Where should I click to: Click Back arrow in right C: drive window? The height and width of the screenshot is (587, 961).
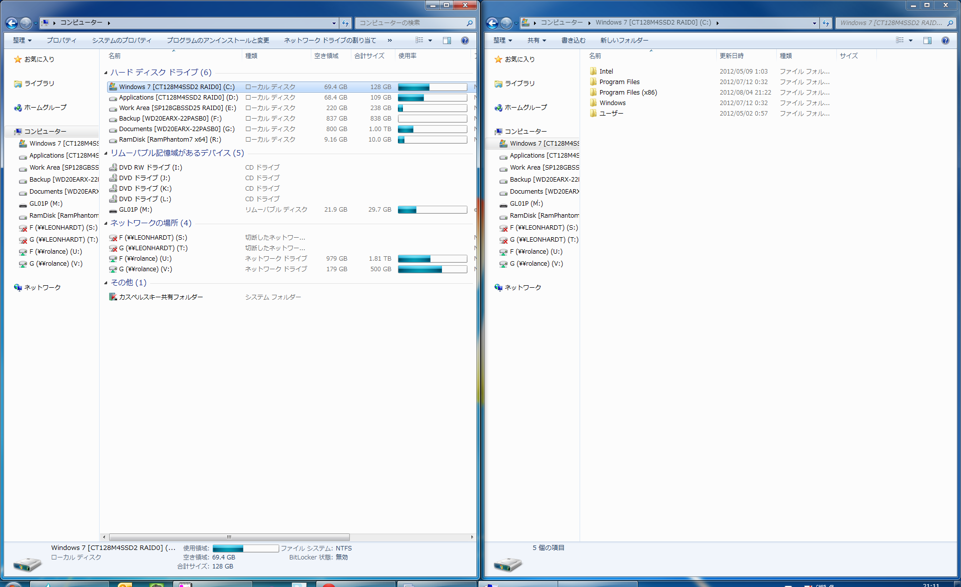[x=493, y=23]
